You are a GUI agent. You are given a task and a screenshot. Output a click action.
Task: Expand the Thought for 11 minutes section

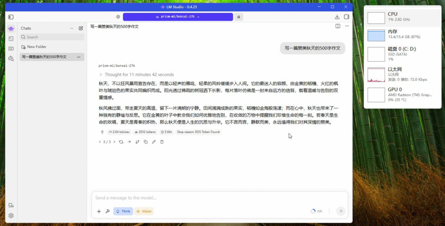tap(136, 75)
